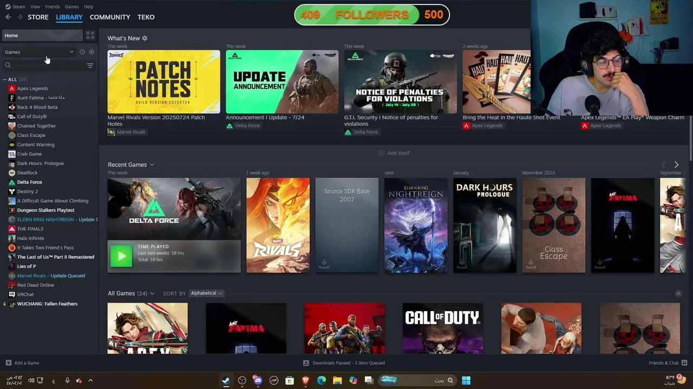Select It Takes Two Friend's Pass
This screenshot has height=389, width=693.
click(x=45, y=247)
